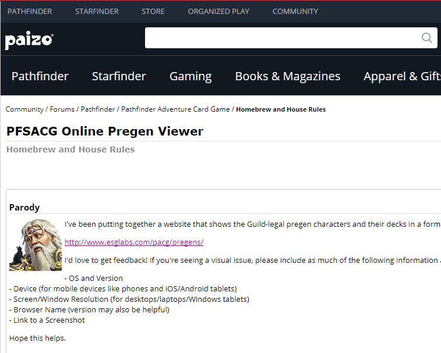The image size is (441, 353).
Task: Click the search magnifier icon
Action: point(426,38)
